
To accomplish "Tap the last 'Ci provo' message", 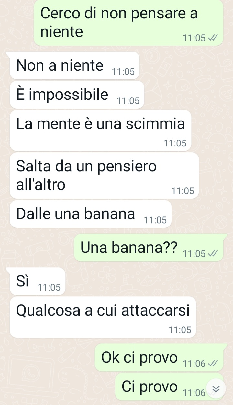I will click(170, 387).
